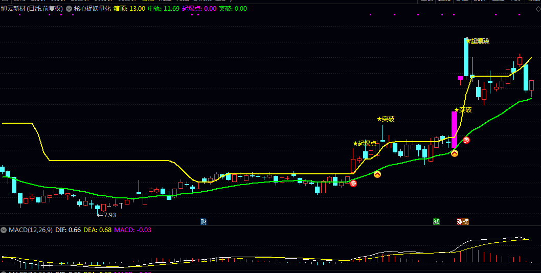The width and height of the screenshot is (541, 273).
Task: Open the MACD(12,26,9) parameter label
Action: pyautogui.click(x=31, y=230)
